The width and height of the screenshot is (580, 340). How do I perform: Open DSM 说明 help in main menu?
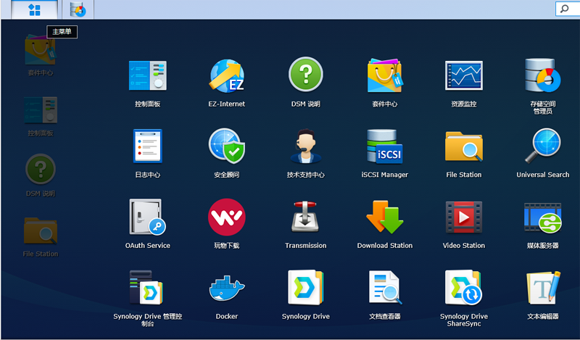pyautogui.click(x=305, y=75)
